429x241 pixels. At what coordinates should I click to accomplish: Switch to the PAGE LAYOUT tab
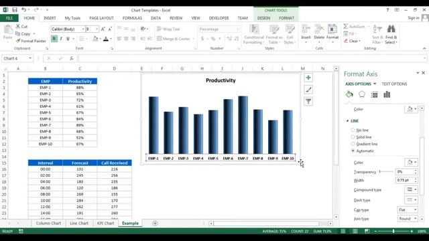point(101,18)
